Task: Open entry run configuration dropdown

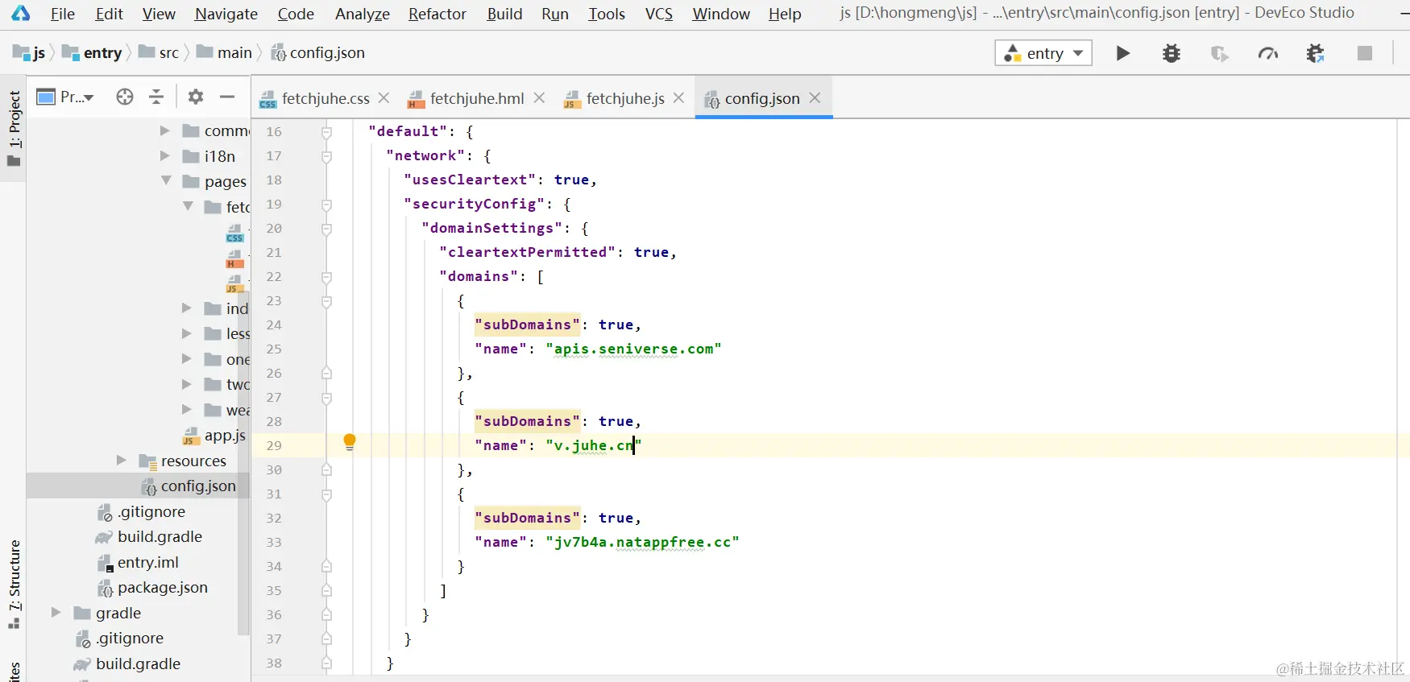Action: click(x=1043, y=53)
